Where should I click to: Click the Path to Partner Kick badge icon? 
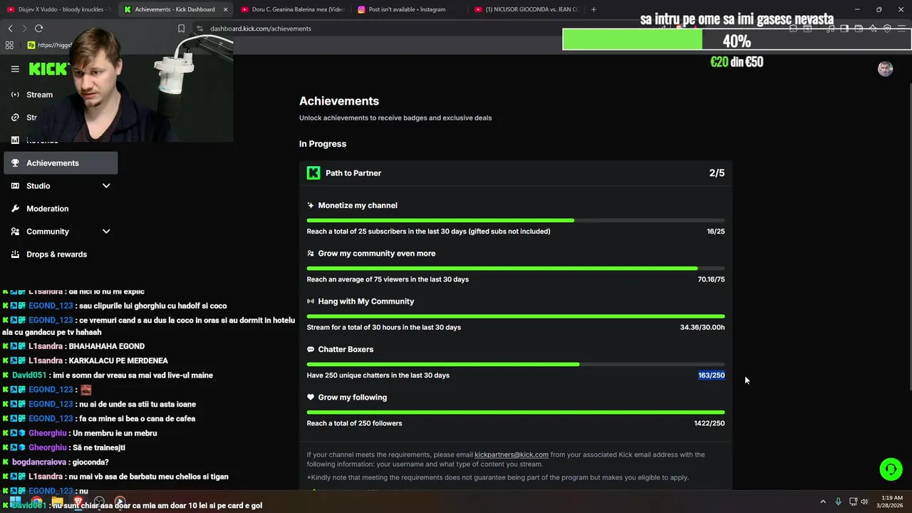click(x=313, y=173)
